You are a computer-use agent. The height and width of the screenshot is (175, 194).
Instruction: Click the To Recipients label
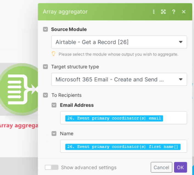pos(67,95)
